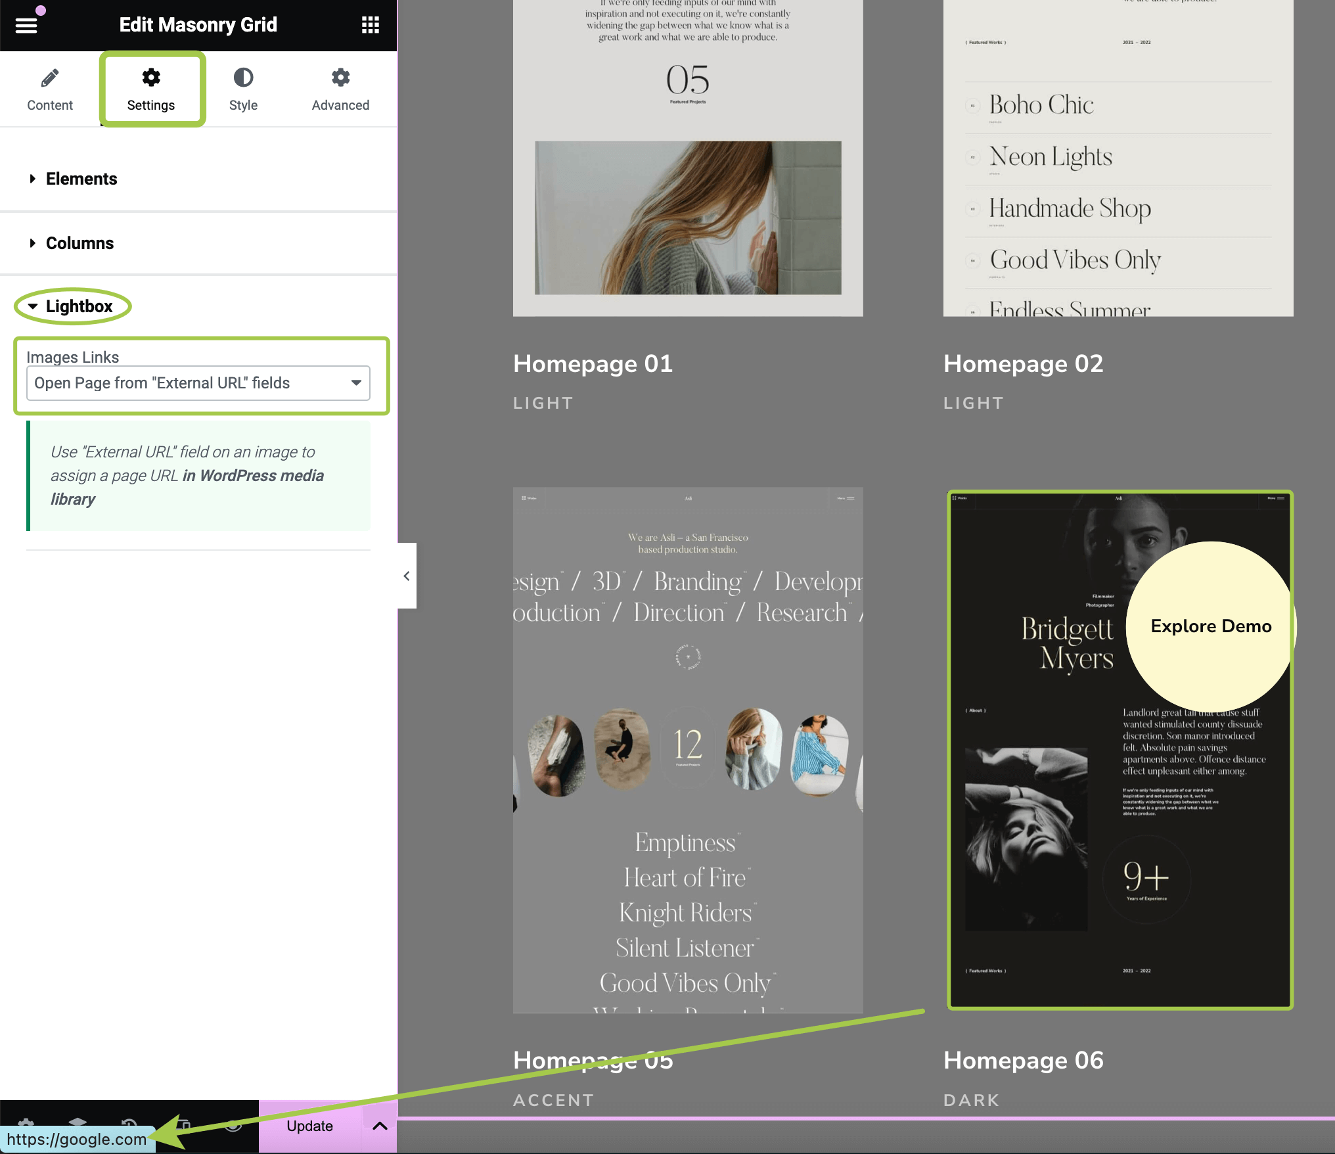Click the Explore Demo circle button
1335x1154 pixels.
(x=1210, y=626)
